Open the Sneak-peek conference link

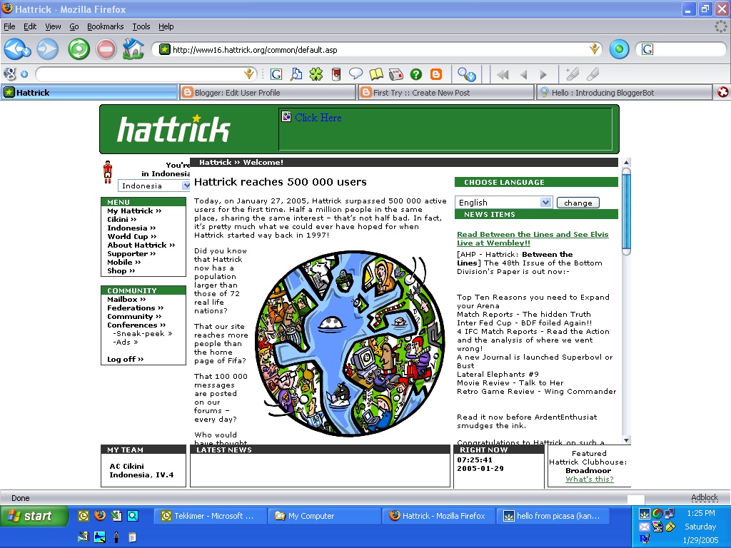(143, 334)
